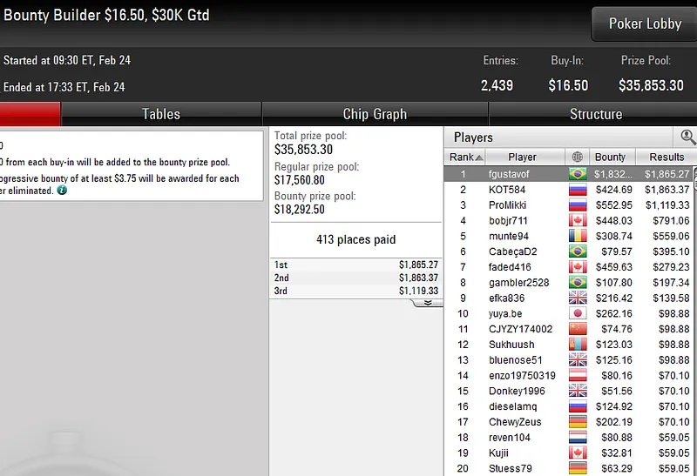Click the globe country column header
Image resolution: width=697 pixels, height=476 pixels.
[578, 157]
